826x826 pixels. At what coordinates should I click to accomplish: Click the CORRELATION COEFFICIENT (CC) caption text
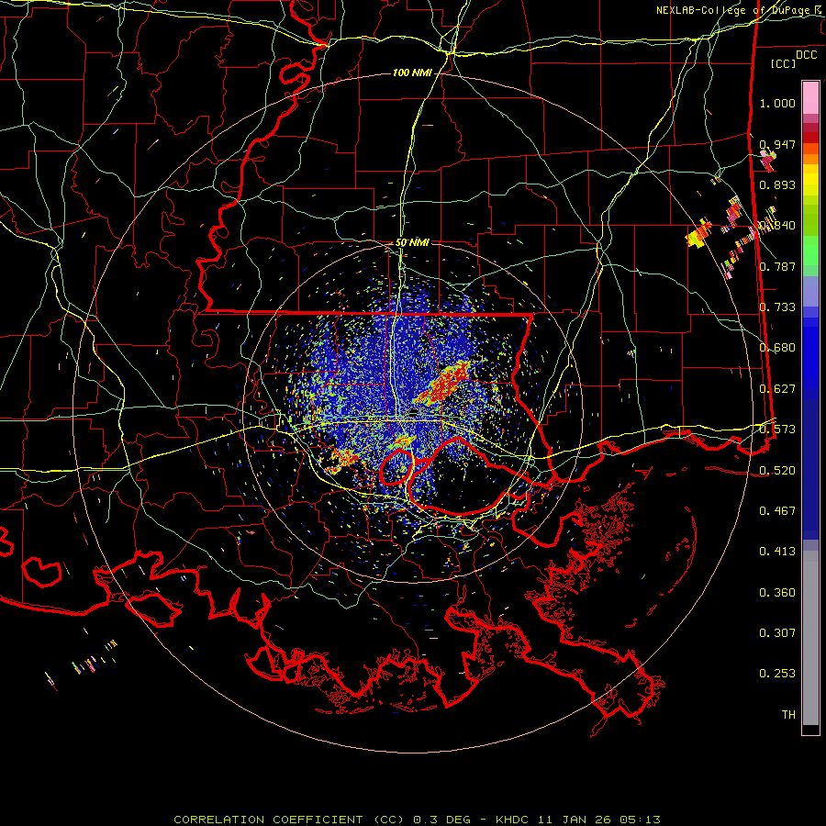pyautogui.click(x=289, y=820)
